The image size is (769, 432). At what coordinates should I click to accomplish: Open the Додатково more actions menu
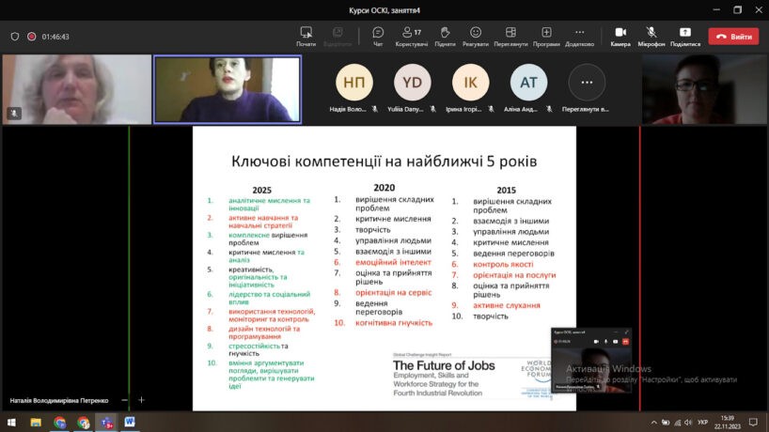pyautogui.click(x=579, y=36)
